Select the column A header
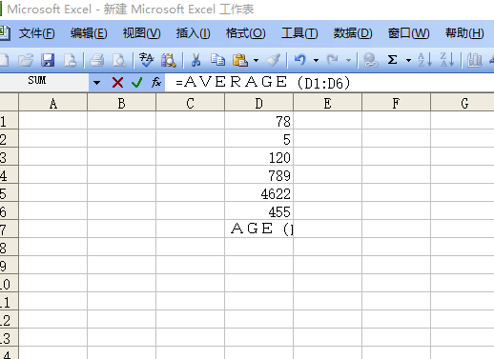The height and width of the screenshot is (359, 494). click(x=53, y=103)
